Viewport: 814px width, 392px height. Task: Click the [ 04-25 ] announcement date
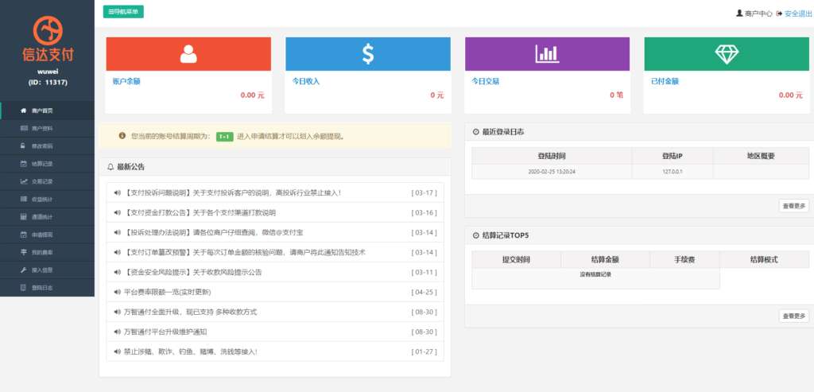tap(424, 293)
